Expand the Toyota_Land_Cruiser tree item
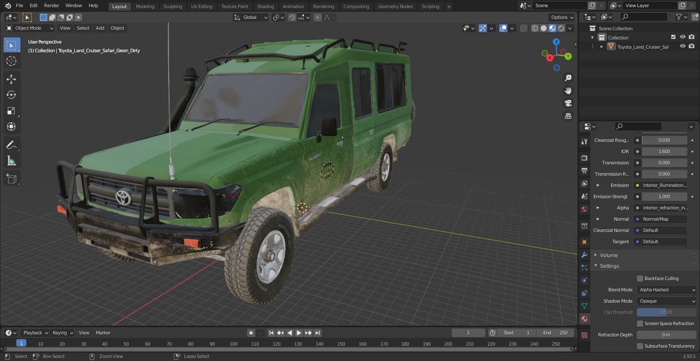700x361 pixels. click(x=602, y=47)
